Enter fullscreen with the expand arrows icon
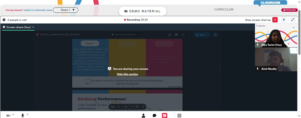 click(293, 20)
